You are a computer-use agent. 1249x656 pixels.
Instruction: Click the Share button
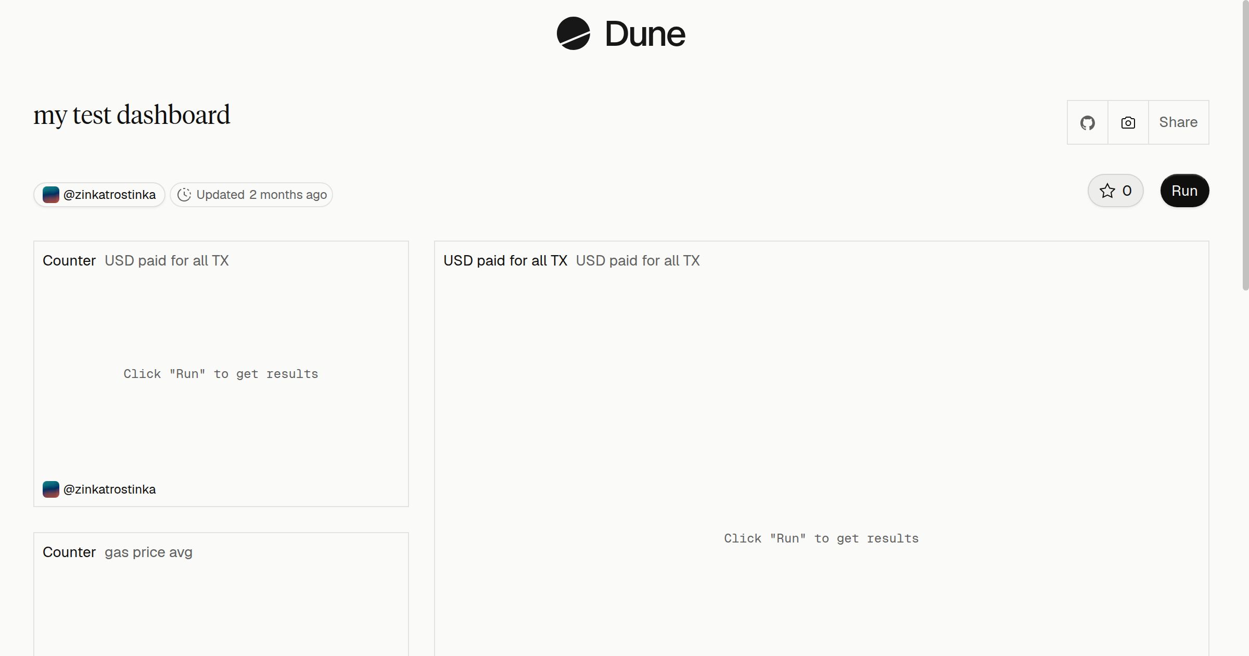point(1178,122)
